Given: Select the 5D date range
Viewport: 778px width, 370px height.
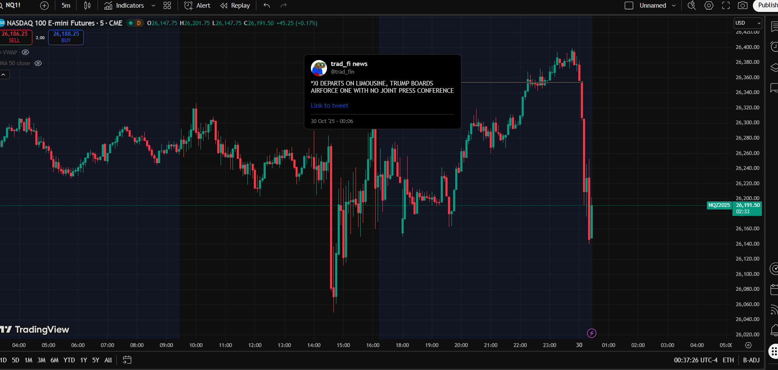Looking at the screenshot, I should point(15,360).
